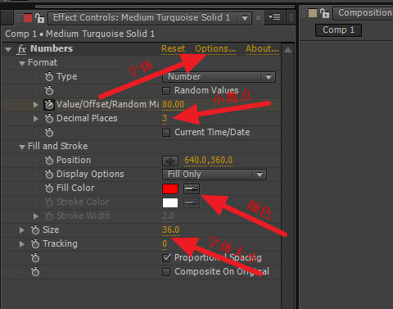Enable the Random Values checkbox
This screenshot has width=393, height=309.
coord(166,91)
